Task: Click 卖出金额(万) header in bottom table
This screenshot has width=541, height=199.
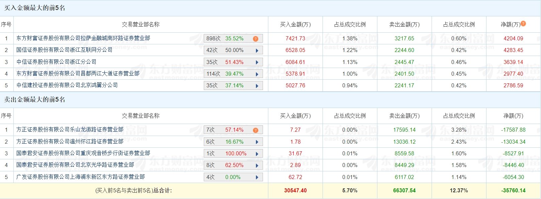Action: pyautogui.click(x=404, y=116)
